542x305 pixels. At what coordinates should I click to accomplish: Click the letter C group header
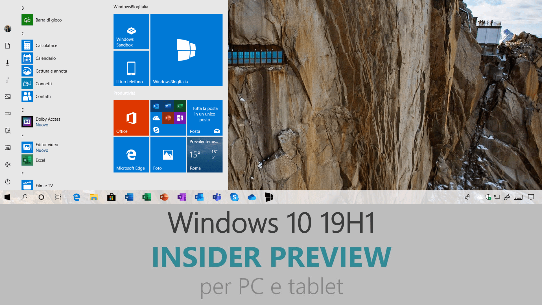pos(23,34)
